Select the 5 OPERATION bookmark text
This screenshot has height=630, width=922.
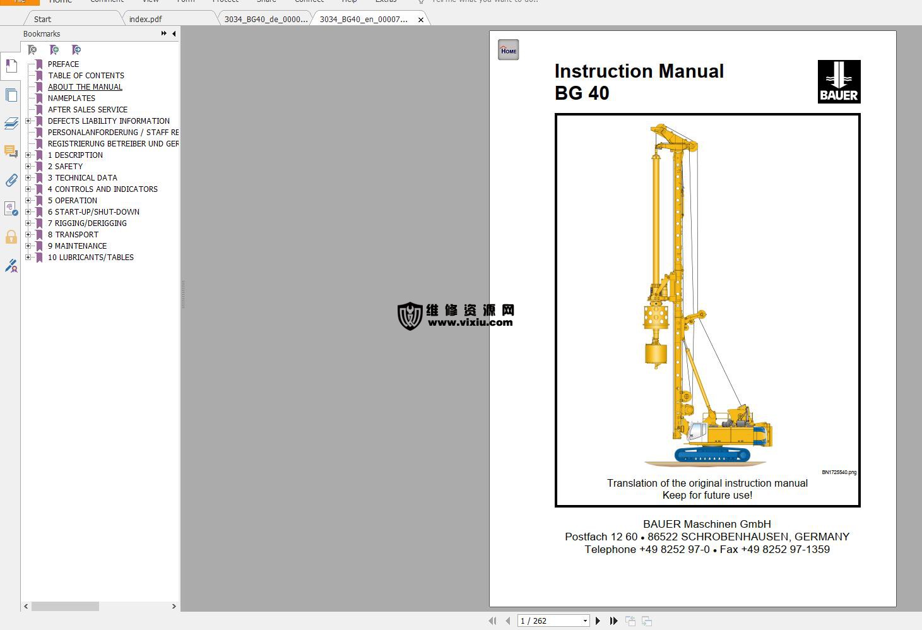click(x=73, y=200)
